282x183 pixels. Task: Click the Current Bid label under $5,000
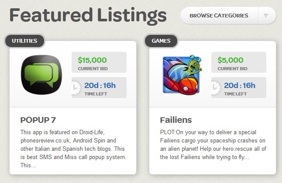[x=232, y=68]
